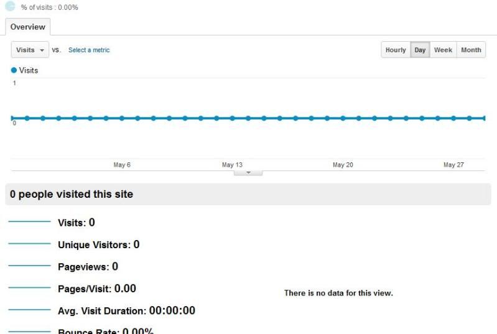Select the Bounce Rate sparkline
The image size is (497, 334).
[x=29, y=331]
